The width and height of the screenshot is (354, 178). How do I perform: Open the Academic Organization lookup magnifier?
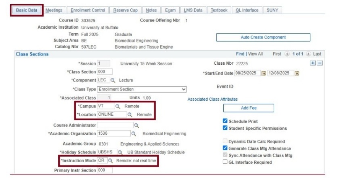point(134,134)
